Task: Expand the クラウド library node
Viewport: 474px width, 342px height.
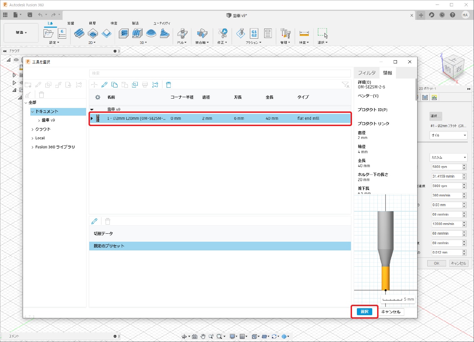Action: click(x=32, y=129)
